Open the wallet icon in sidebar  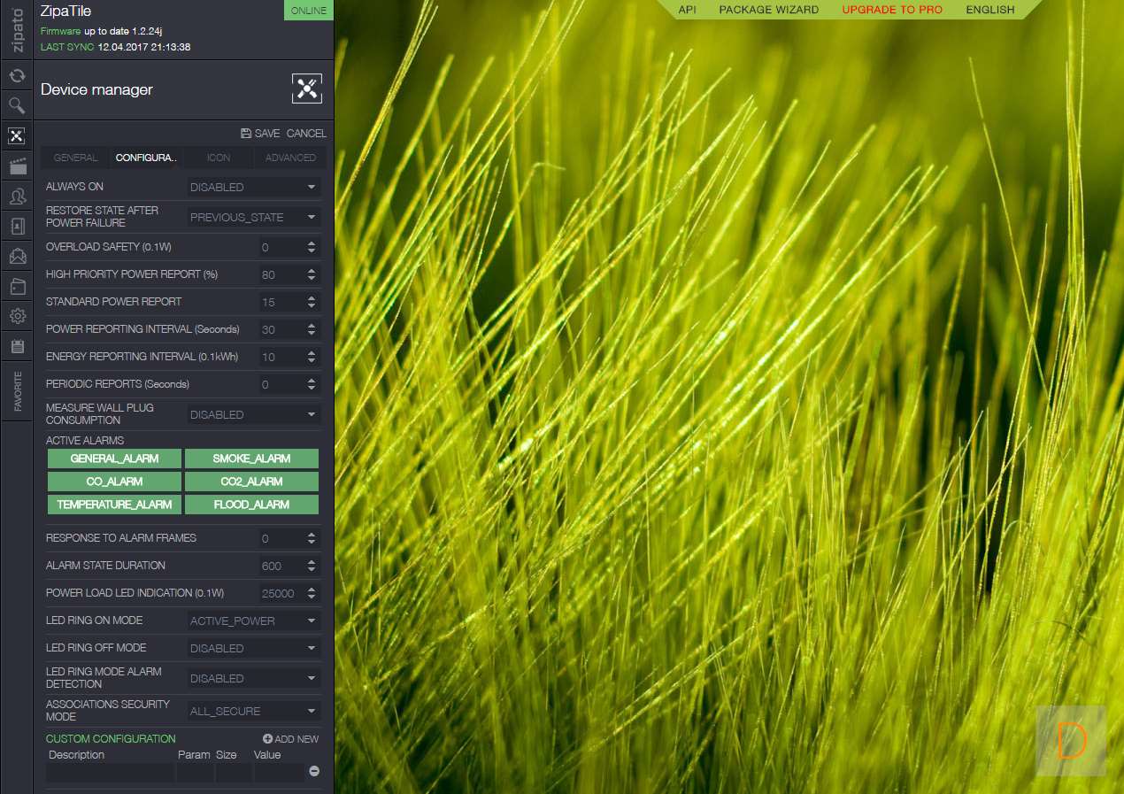click(x=17, y=286)
